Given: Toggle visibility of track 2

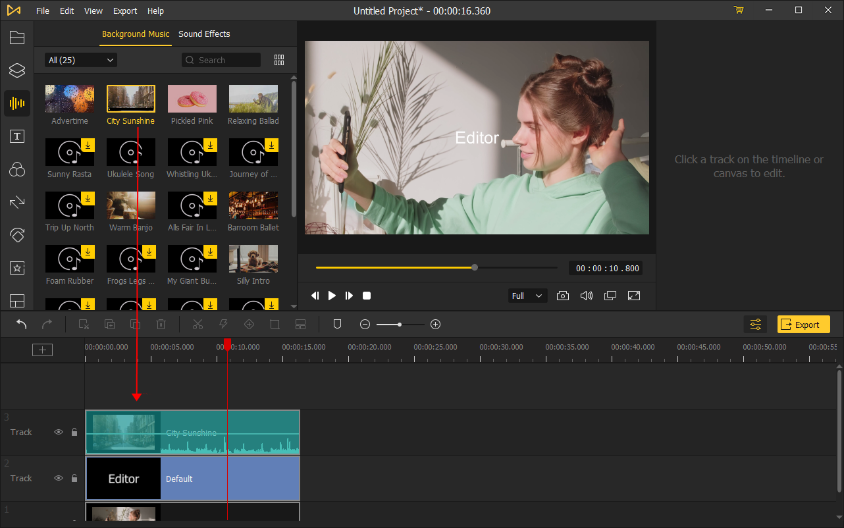Looking at the screenshot, I should coord(59,479).
